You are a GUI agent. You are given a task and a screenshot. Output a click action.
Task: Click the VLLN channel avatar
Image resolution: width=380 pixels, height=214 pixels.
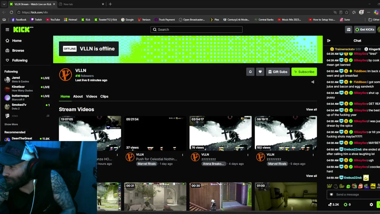coord(65,75)
